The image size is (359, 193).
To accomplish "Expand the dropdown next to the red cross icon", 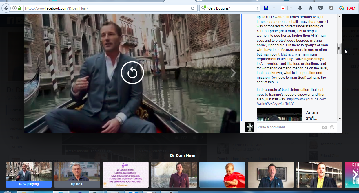I will pyautogui.click(x=291, y=8).
